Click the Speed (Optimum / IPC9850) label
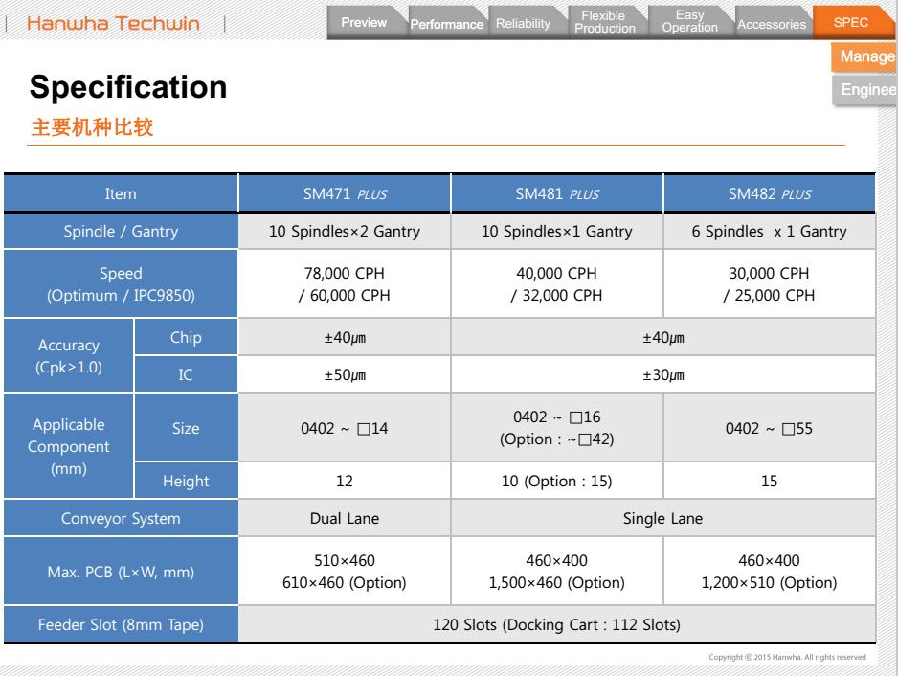Screen dimensions: 898x676 pyautogui.click(x=121, y=284)
